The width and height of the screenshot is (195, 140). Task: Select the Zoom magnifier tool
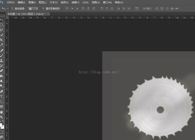point(2,117)
